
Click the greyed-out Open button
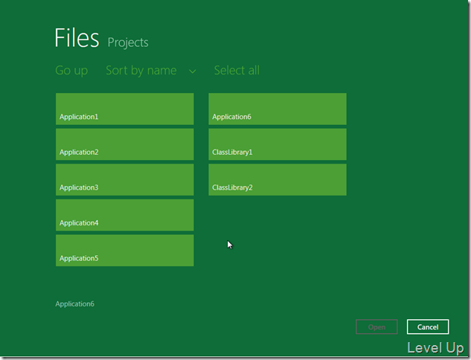(x=377, y=327)
